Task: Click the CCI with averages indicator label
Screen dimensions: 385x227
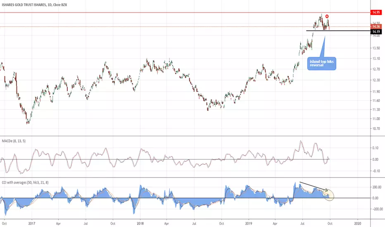Action: (x=25, y=182)
